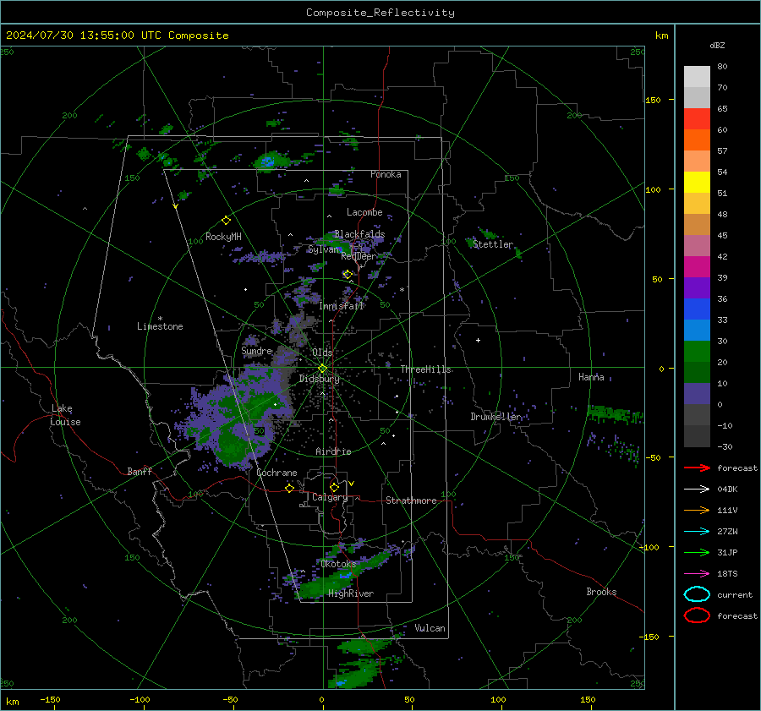
Task: Click the -150 tick on the bottom axis
Action: coord(50,699)
